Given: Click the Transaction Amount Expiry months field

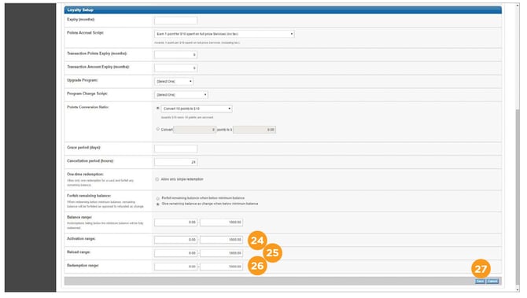Looking at the screenshot, I should pos(175,68).
